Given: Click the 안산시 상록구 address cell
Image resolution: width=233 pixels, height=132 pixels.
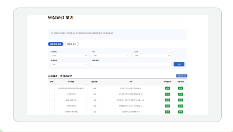Looking at the screenshot, I should pos(131,88).
